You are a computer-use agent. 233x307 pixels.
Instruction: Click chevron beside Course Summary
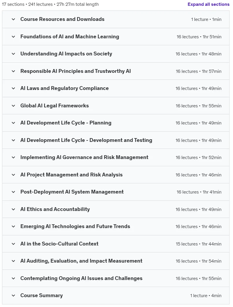point(13,295)
